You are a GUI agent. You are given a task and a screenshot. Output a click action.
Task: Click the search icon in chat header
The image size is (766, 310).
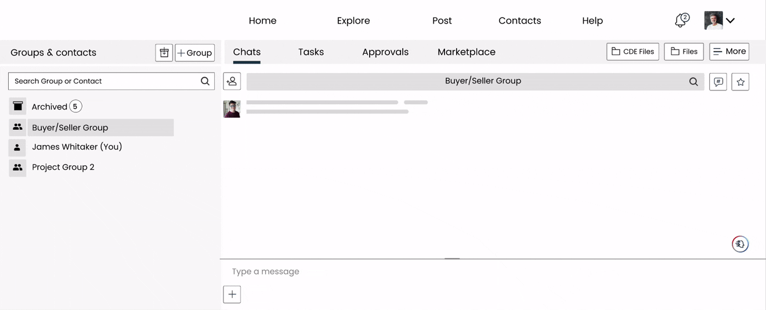coord(693,82)
